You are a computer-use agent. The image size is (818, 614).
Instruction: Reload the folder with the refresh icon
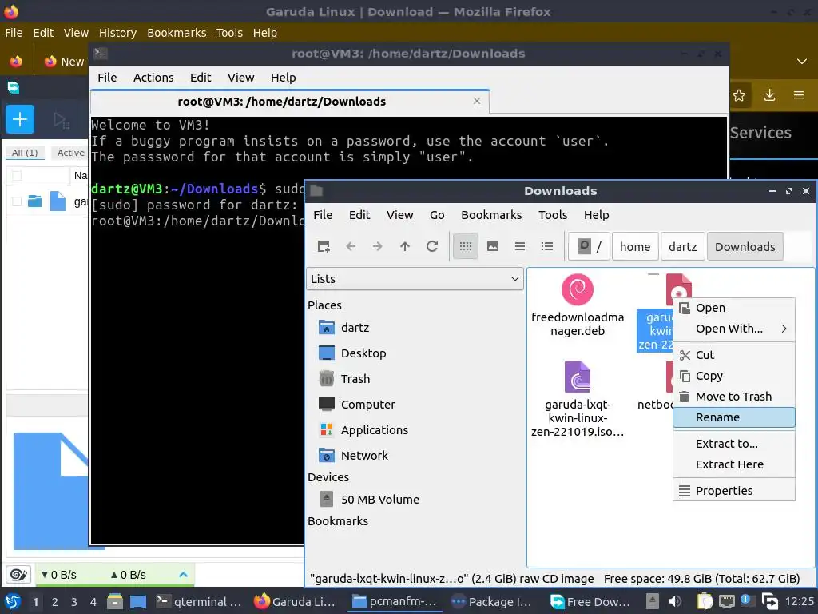(x=432, y=246)
